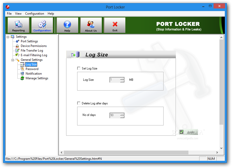
Task: Open the Configuration toolbar section
Action: pyautogui.click(x=42, y=25)
